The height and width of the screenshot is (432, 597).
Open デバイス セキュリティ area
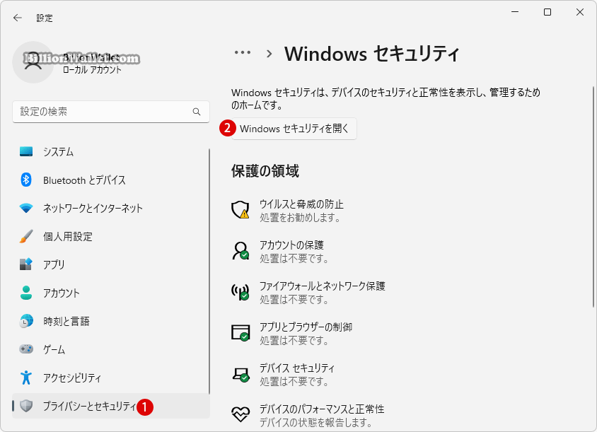point(283,375)
